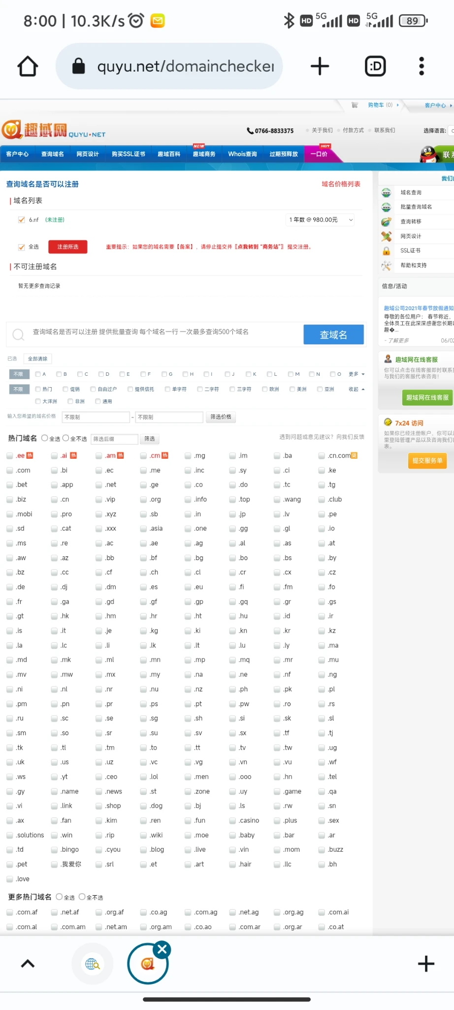Viewport: 454px width, 1010px height.
Task: Open the 过期释放 menu item
Action: tap(284, 154)
